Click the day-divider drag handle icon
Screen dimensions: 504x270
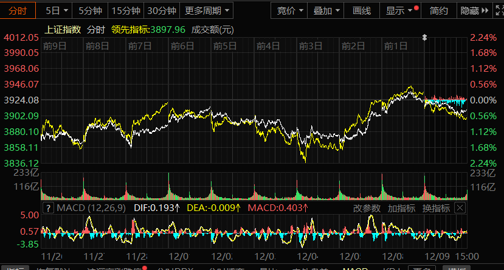(425, 38)
